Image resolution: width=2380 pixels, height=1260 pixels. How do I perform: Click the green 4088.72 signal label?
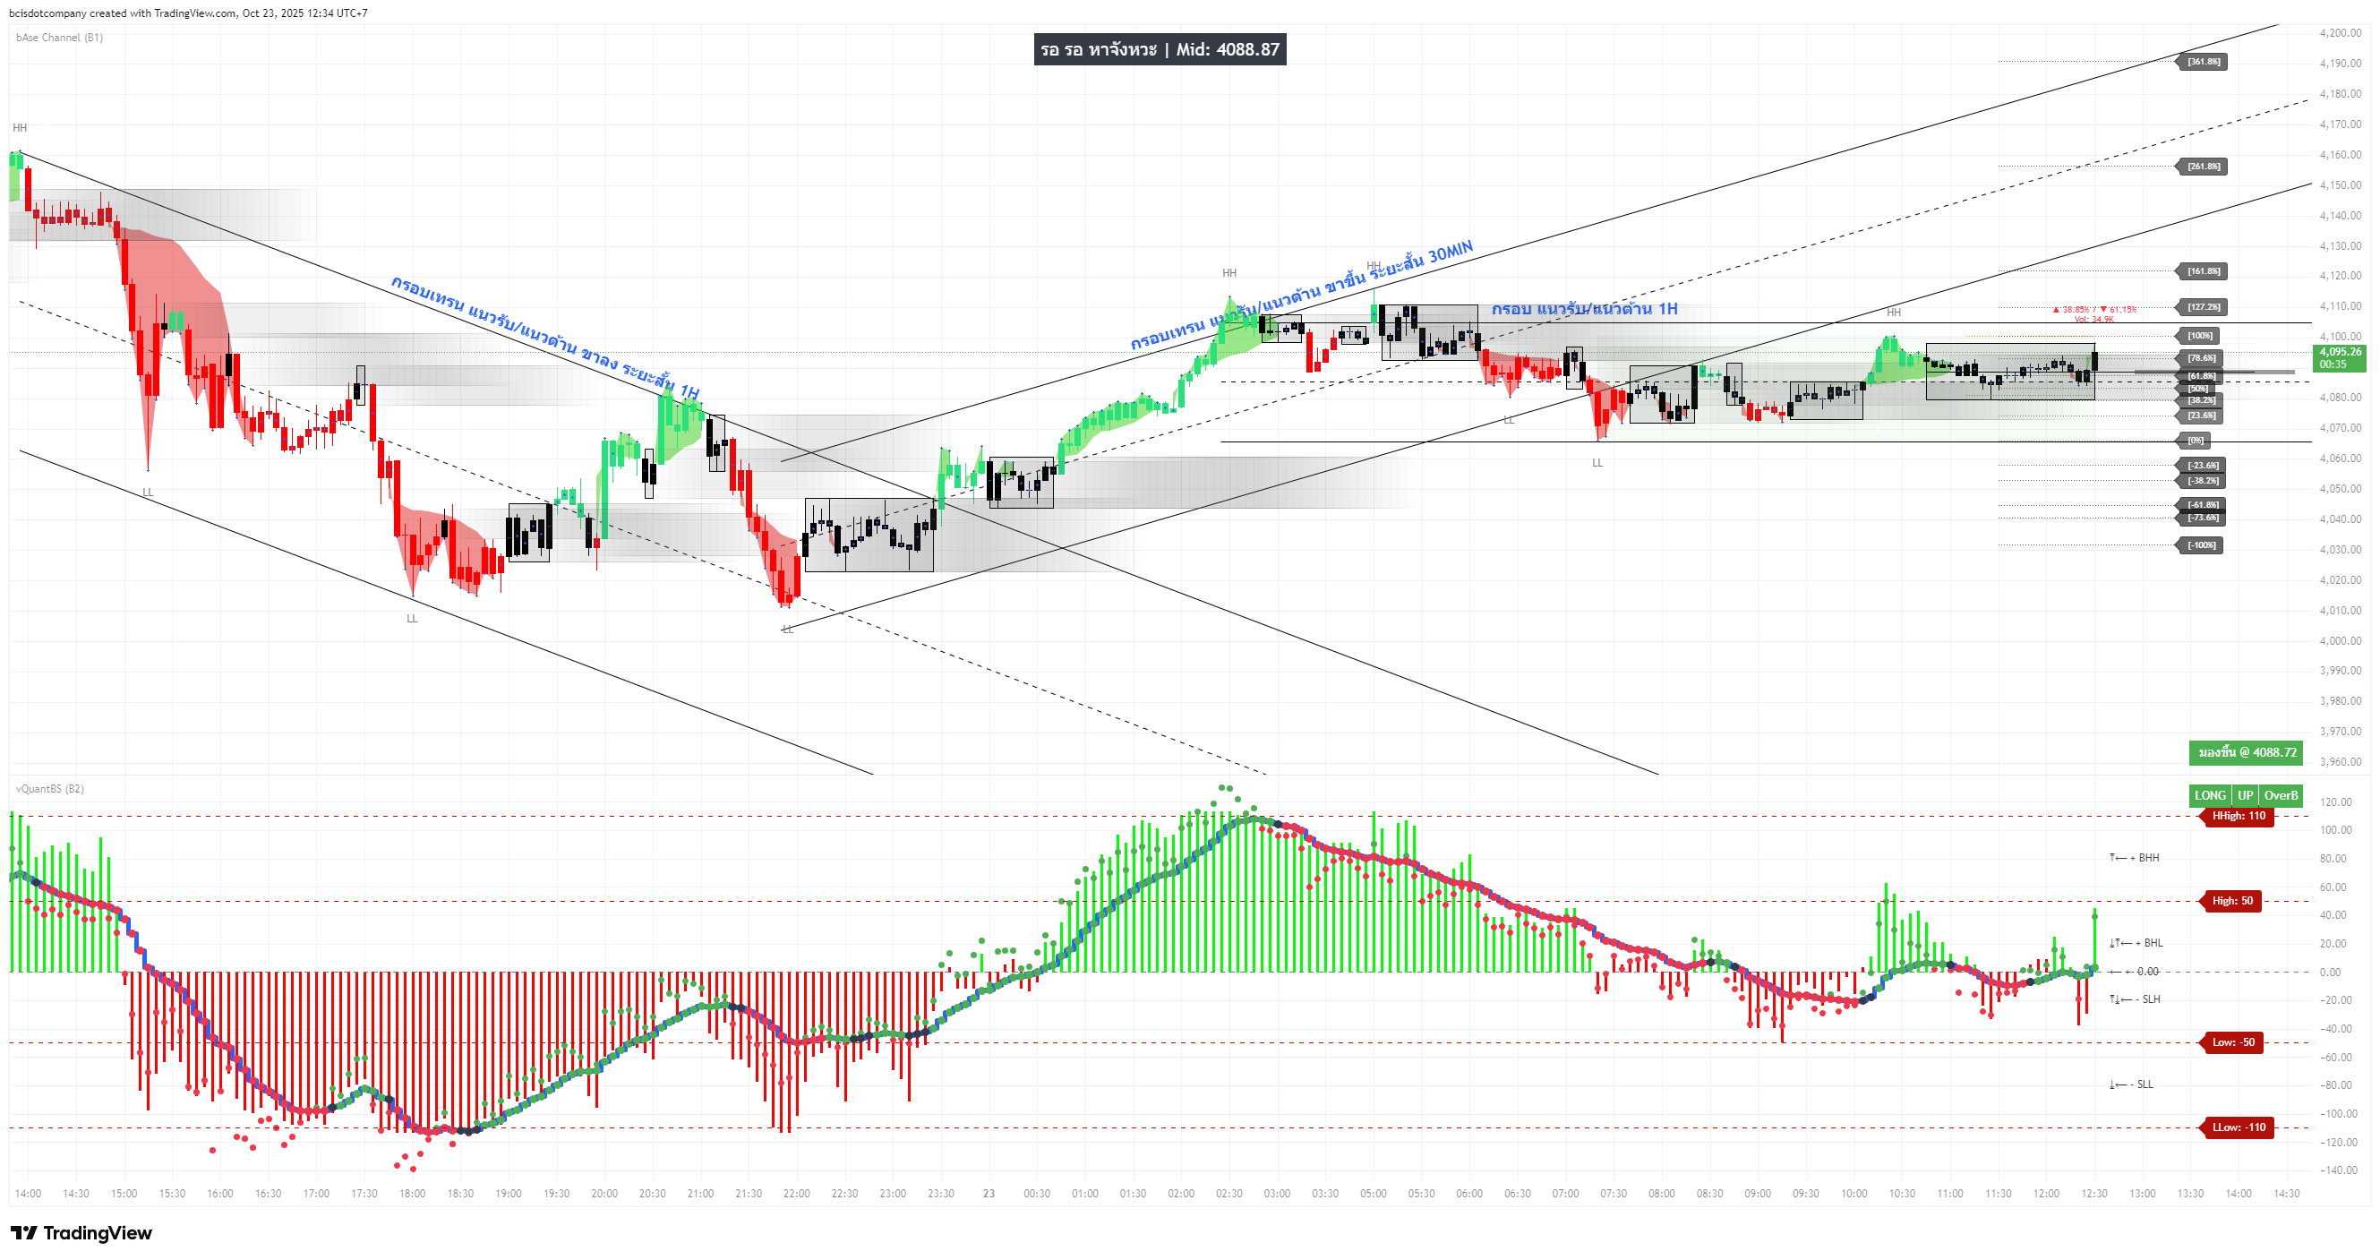pos(2246,753)
